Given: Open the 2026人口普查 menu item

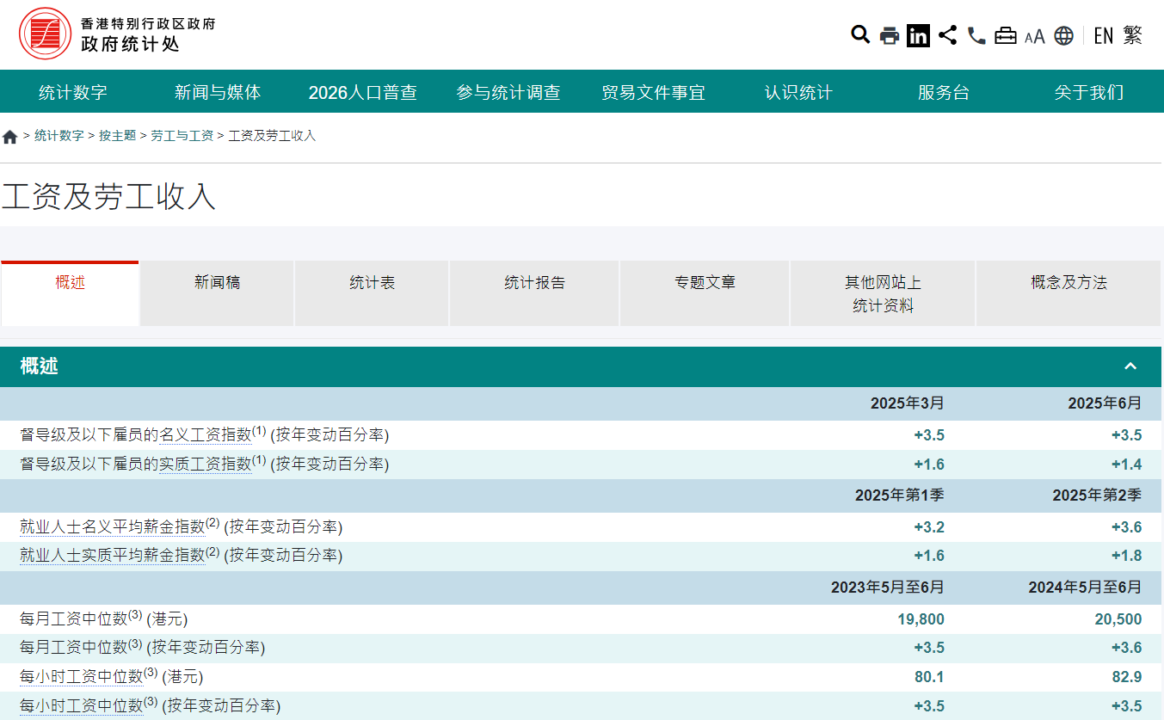Looking at the screenshot, I should (x=362, y=92).
